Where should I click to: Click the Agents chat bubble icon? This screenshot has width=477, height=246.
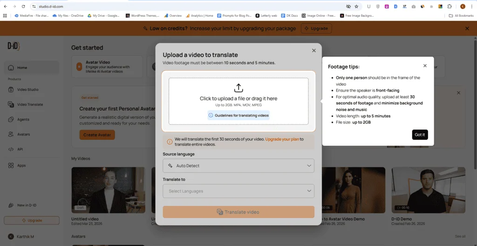tap(11, 119)
